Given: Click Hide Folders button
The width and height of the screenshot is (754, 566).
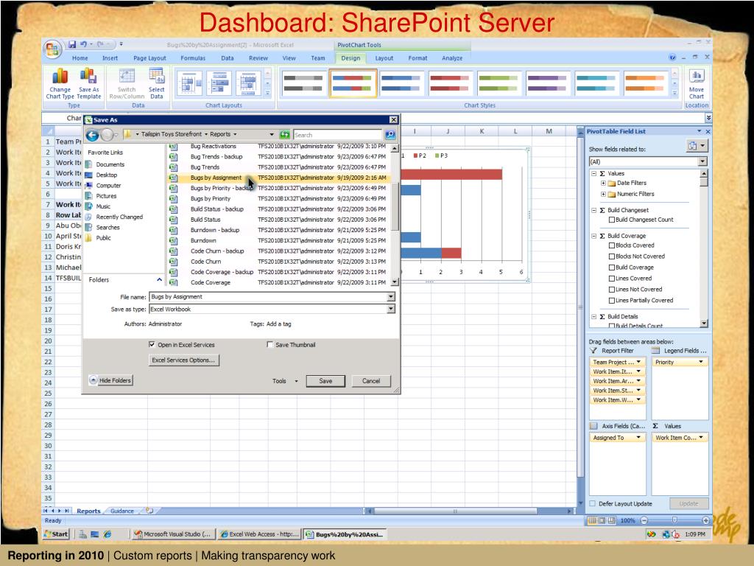Looking at the screenshot, I should pos(110,380).
